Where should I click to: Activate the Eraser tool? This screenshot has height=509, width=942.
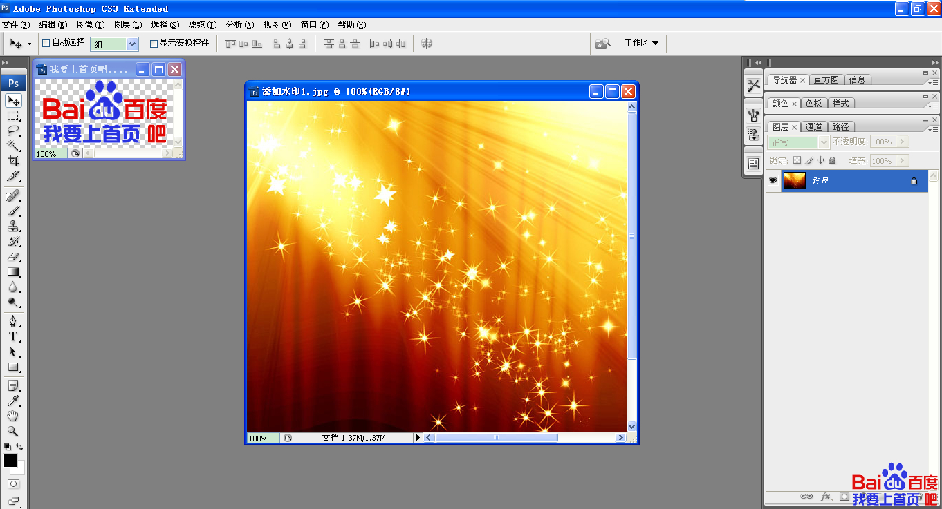[x=13, y=257]
